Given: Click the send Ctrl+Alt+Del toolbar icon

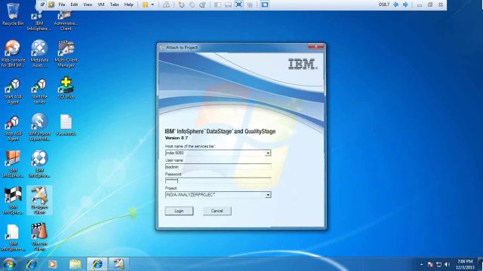Looking at the screenshot, I should click(166, 5).
